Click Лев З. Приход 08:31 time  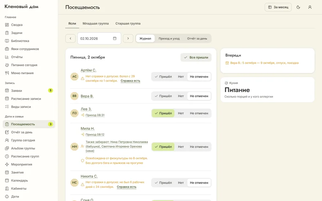[95, 115]
